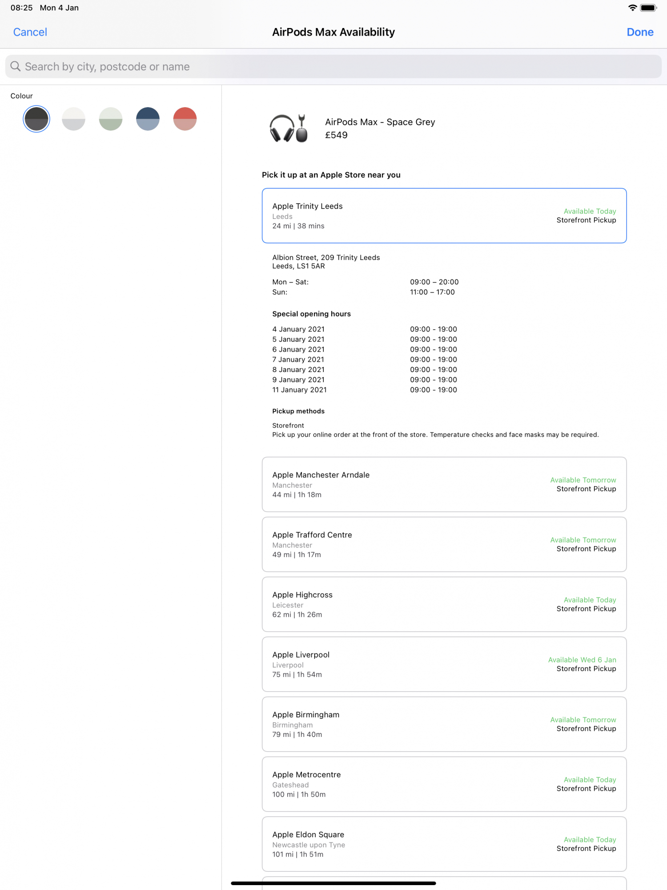667x890 pixels.
Task: Select the Space Grey colour swatch
Action: (36, 119)
